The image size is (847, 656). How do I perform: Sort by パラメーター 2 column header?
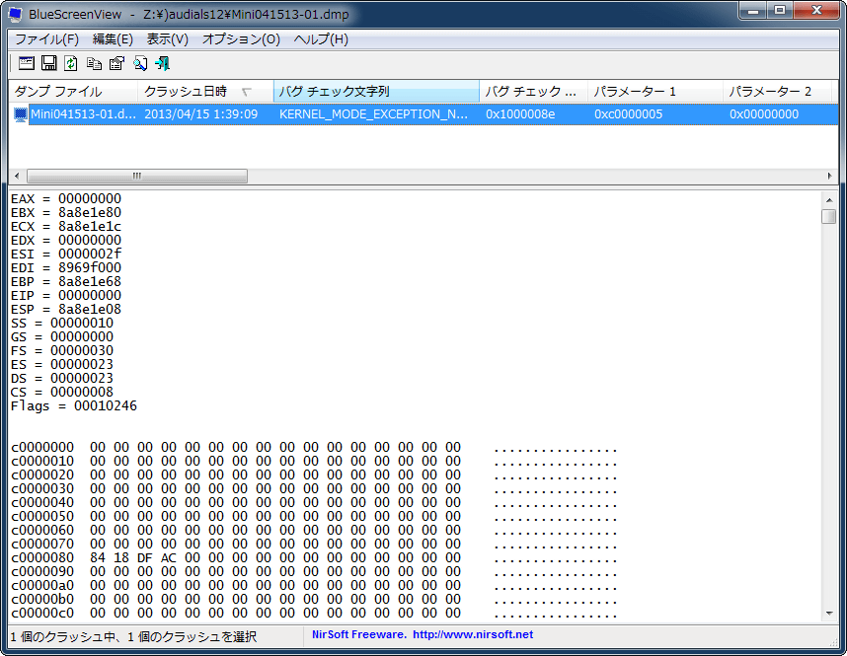777,91
